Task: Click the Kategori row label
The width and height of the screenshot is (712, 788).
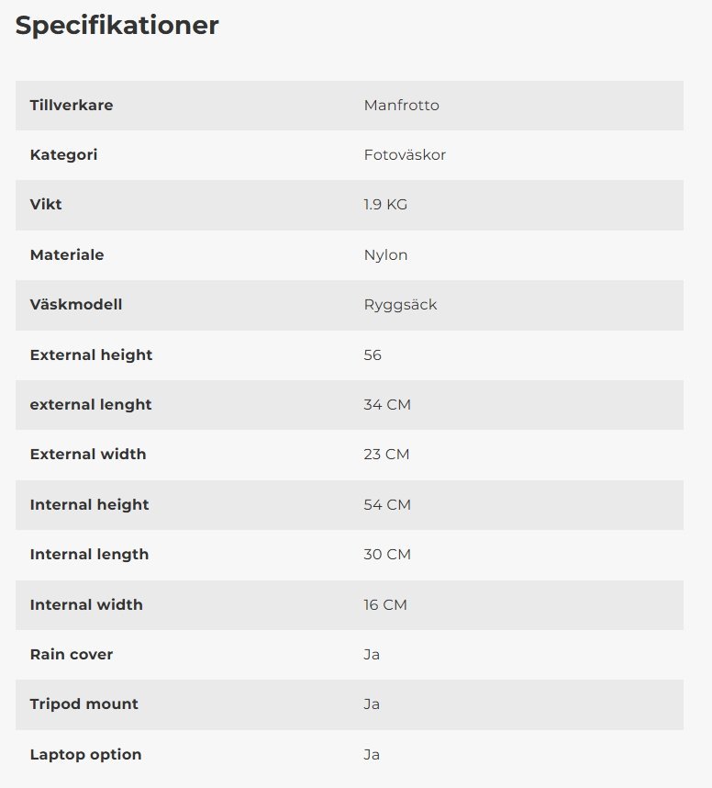Action: (63, 155)
